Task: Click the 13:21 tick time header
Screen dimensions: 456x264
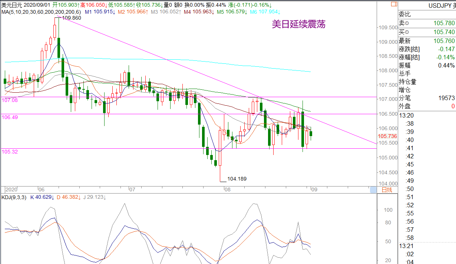Action: point(406,246)
